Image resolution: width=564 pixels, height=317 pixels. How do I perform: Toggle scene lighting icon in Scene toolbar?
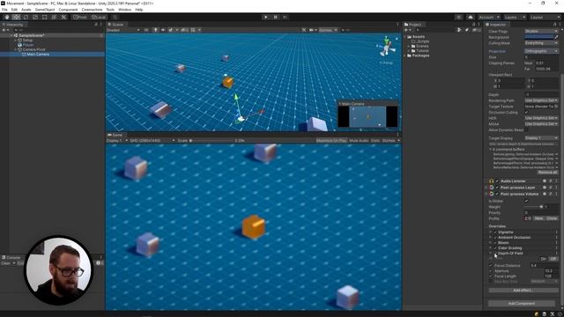[155, 30]
